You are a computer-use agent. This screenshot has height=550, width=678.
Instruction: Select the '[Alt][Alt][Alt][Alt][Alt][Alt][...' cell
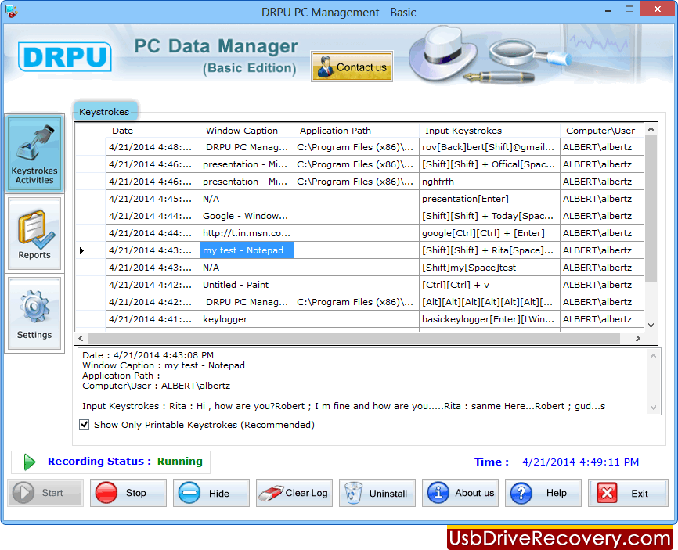489,302
